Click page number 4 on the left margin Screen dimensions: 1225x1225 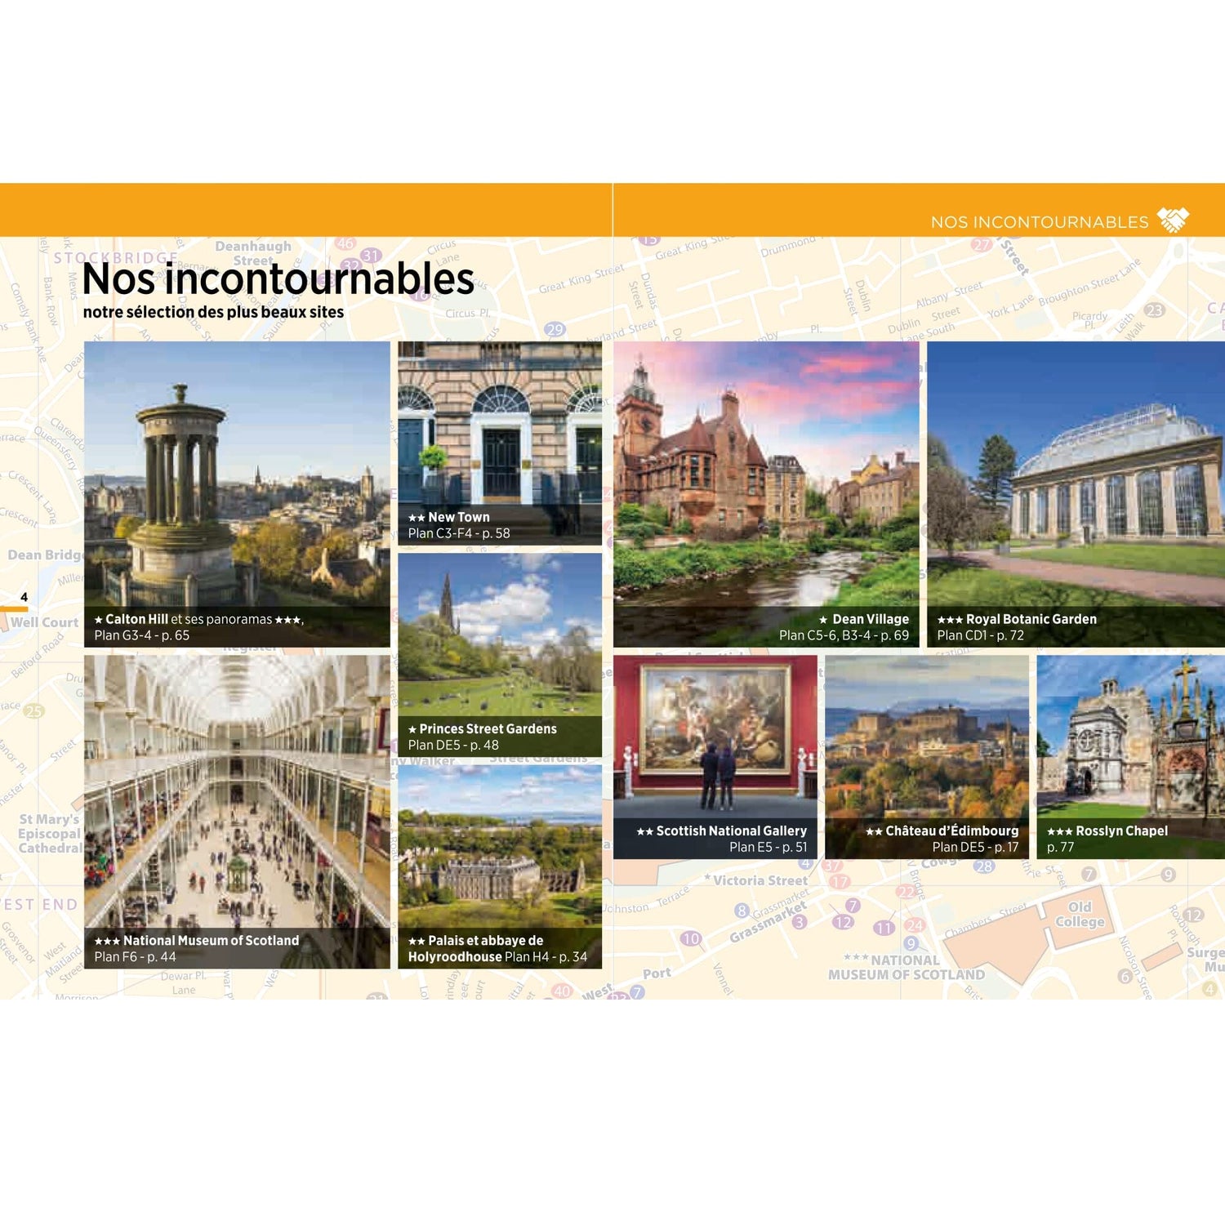coord(23,597)
